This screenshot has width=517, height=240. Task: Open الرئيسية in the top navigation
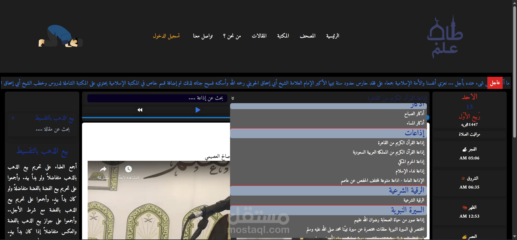coord(333,36)
